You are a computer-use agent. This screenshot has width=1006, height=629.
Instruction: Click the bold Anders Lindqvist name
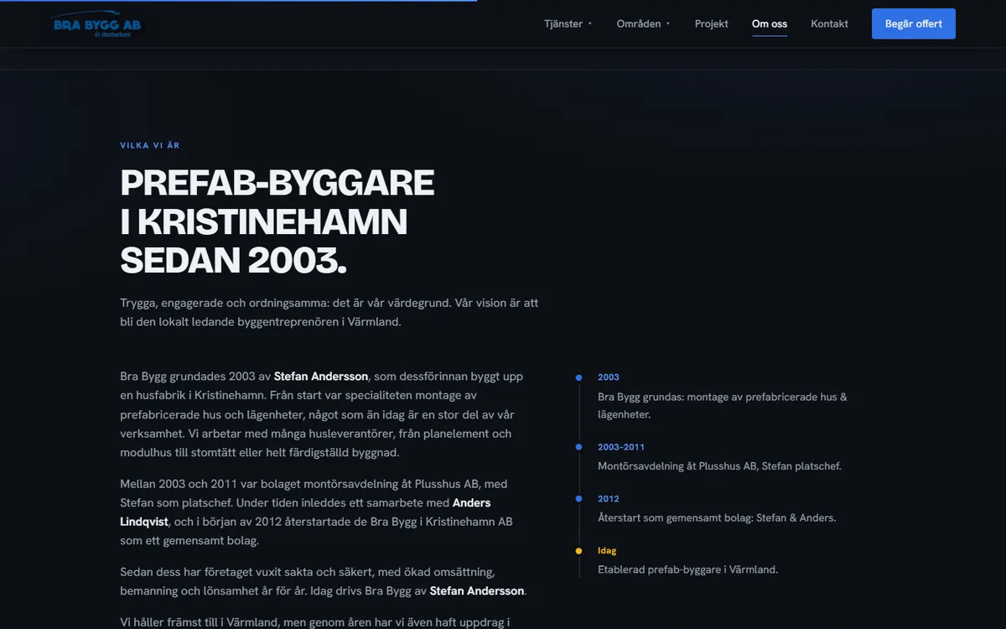click(305, 512)
